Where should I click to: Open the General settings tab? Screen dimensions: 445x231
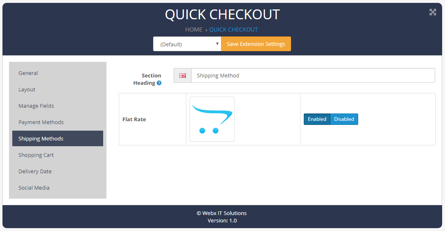tap(28, 73)
